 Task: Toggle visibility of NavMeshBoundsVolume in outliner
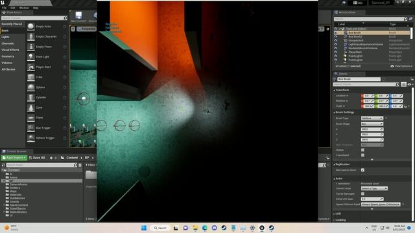coord(336,49)
